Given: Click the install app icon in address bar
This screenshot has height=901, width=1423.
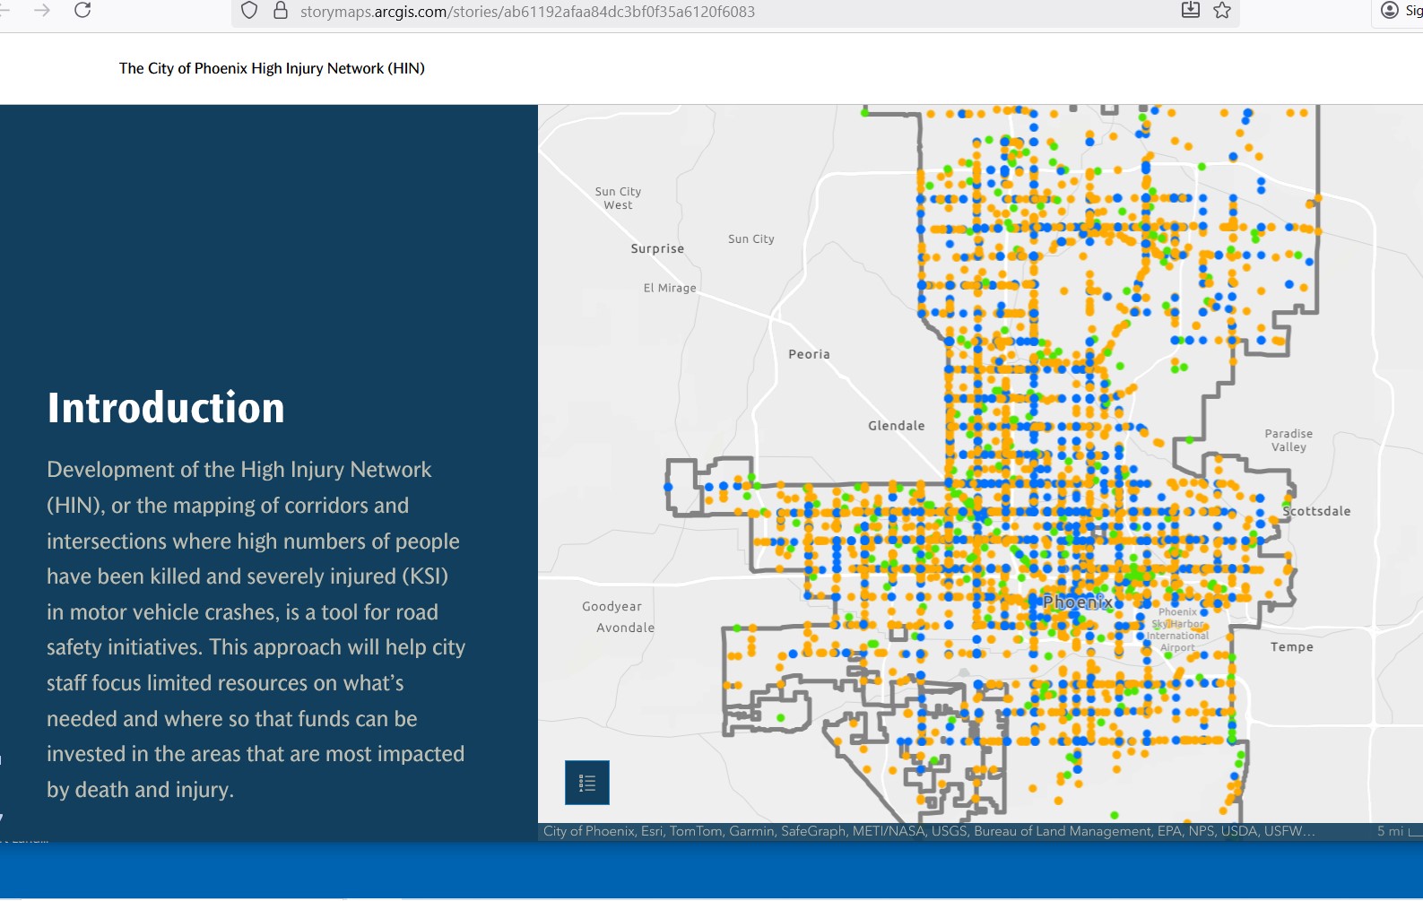Looking at the screenshot, I should [1191, 11].
